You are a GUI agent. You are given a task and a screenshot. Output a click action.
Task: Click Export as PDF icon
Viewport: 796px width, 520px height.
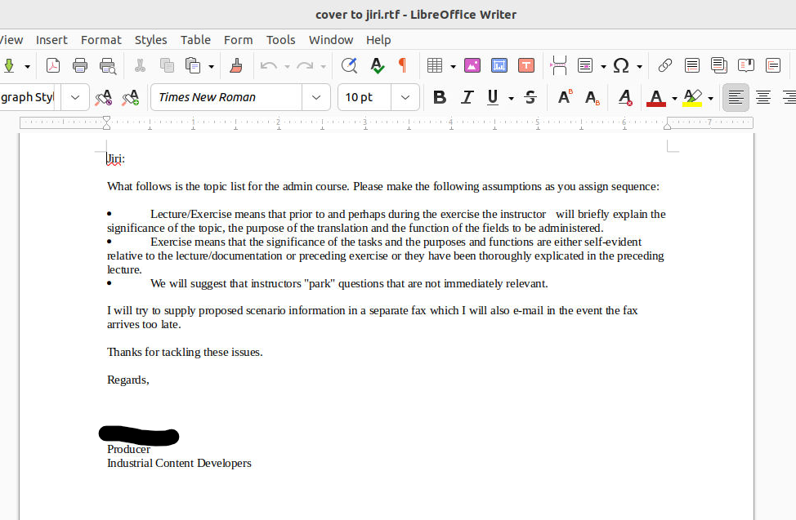pos(53,65)
